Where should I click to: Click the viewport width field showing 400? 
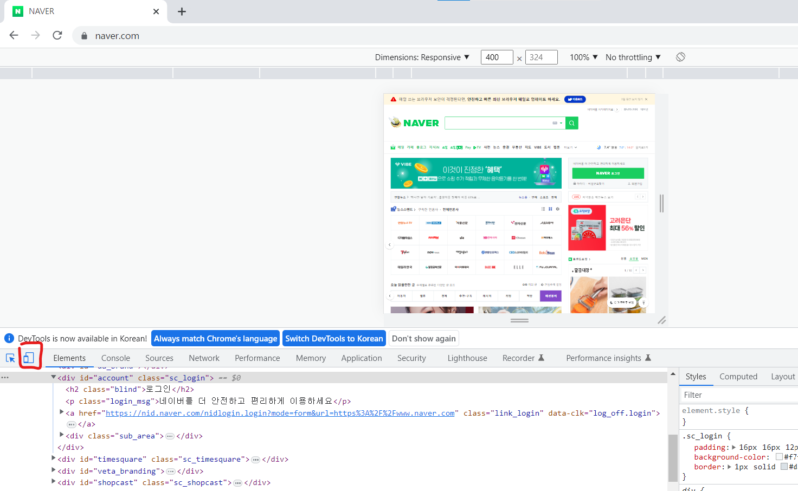click(497, 57)
